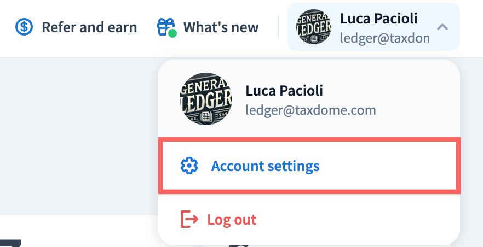Click the ledger@taxdome.com email in dropdown
Image resolution: width=483 pixels, height=247 pixels.
(x=311, y=110)
